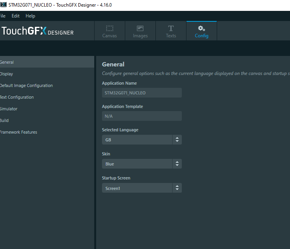Image resolution: width=290 pixels, height=249 pixels.
Task: Select the Config tab
Action: tap(202, 31)
